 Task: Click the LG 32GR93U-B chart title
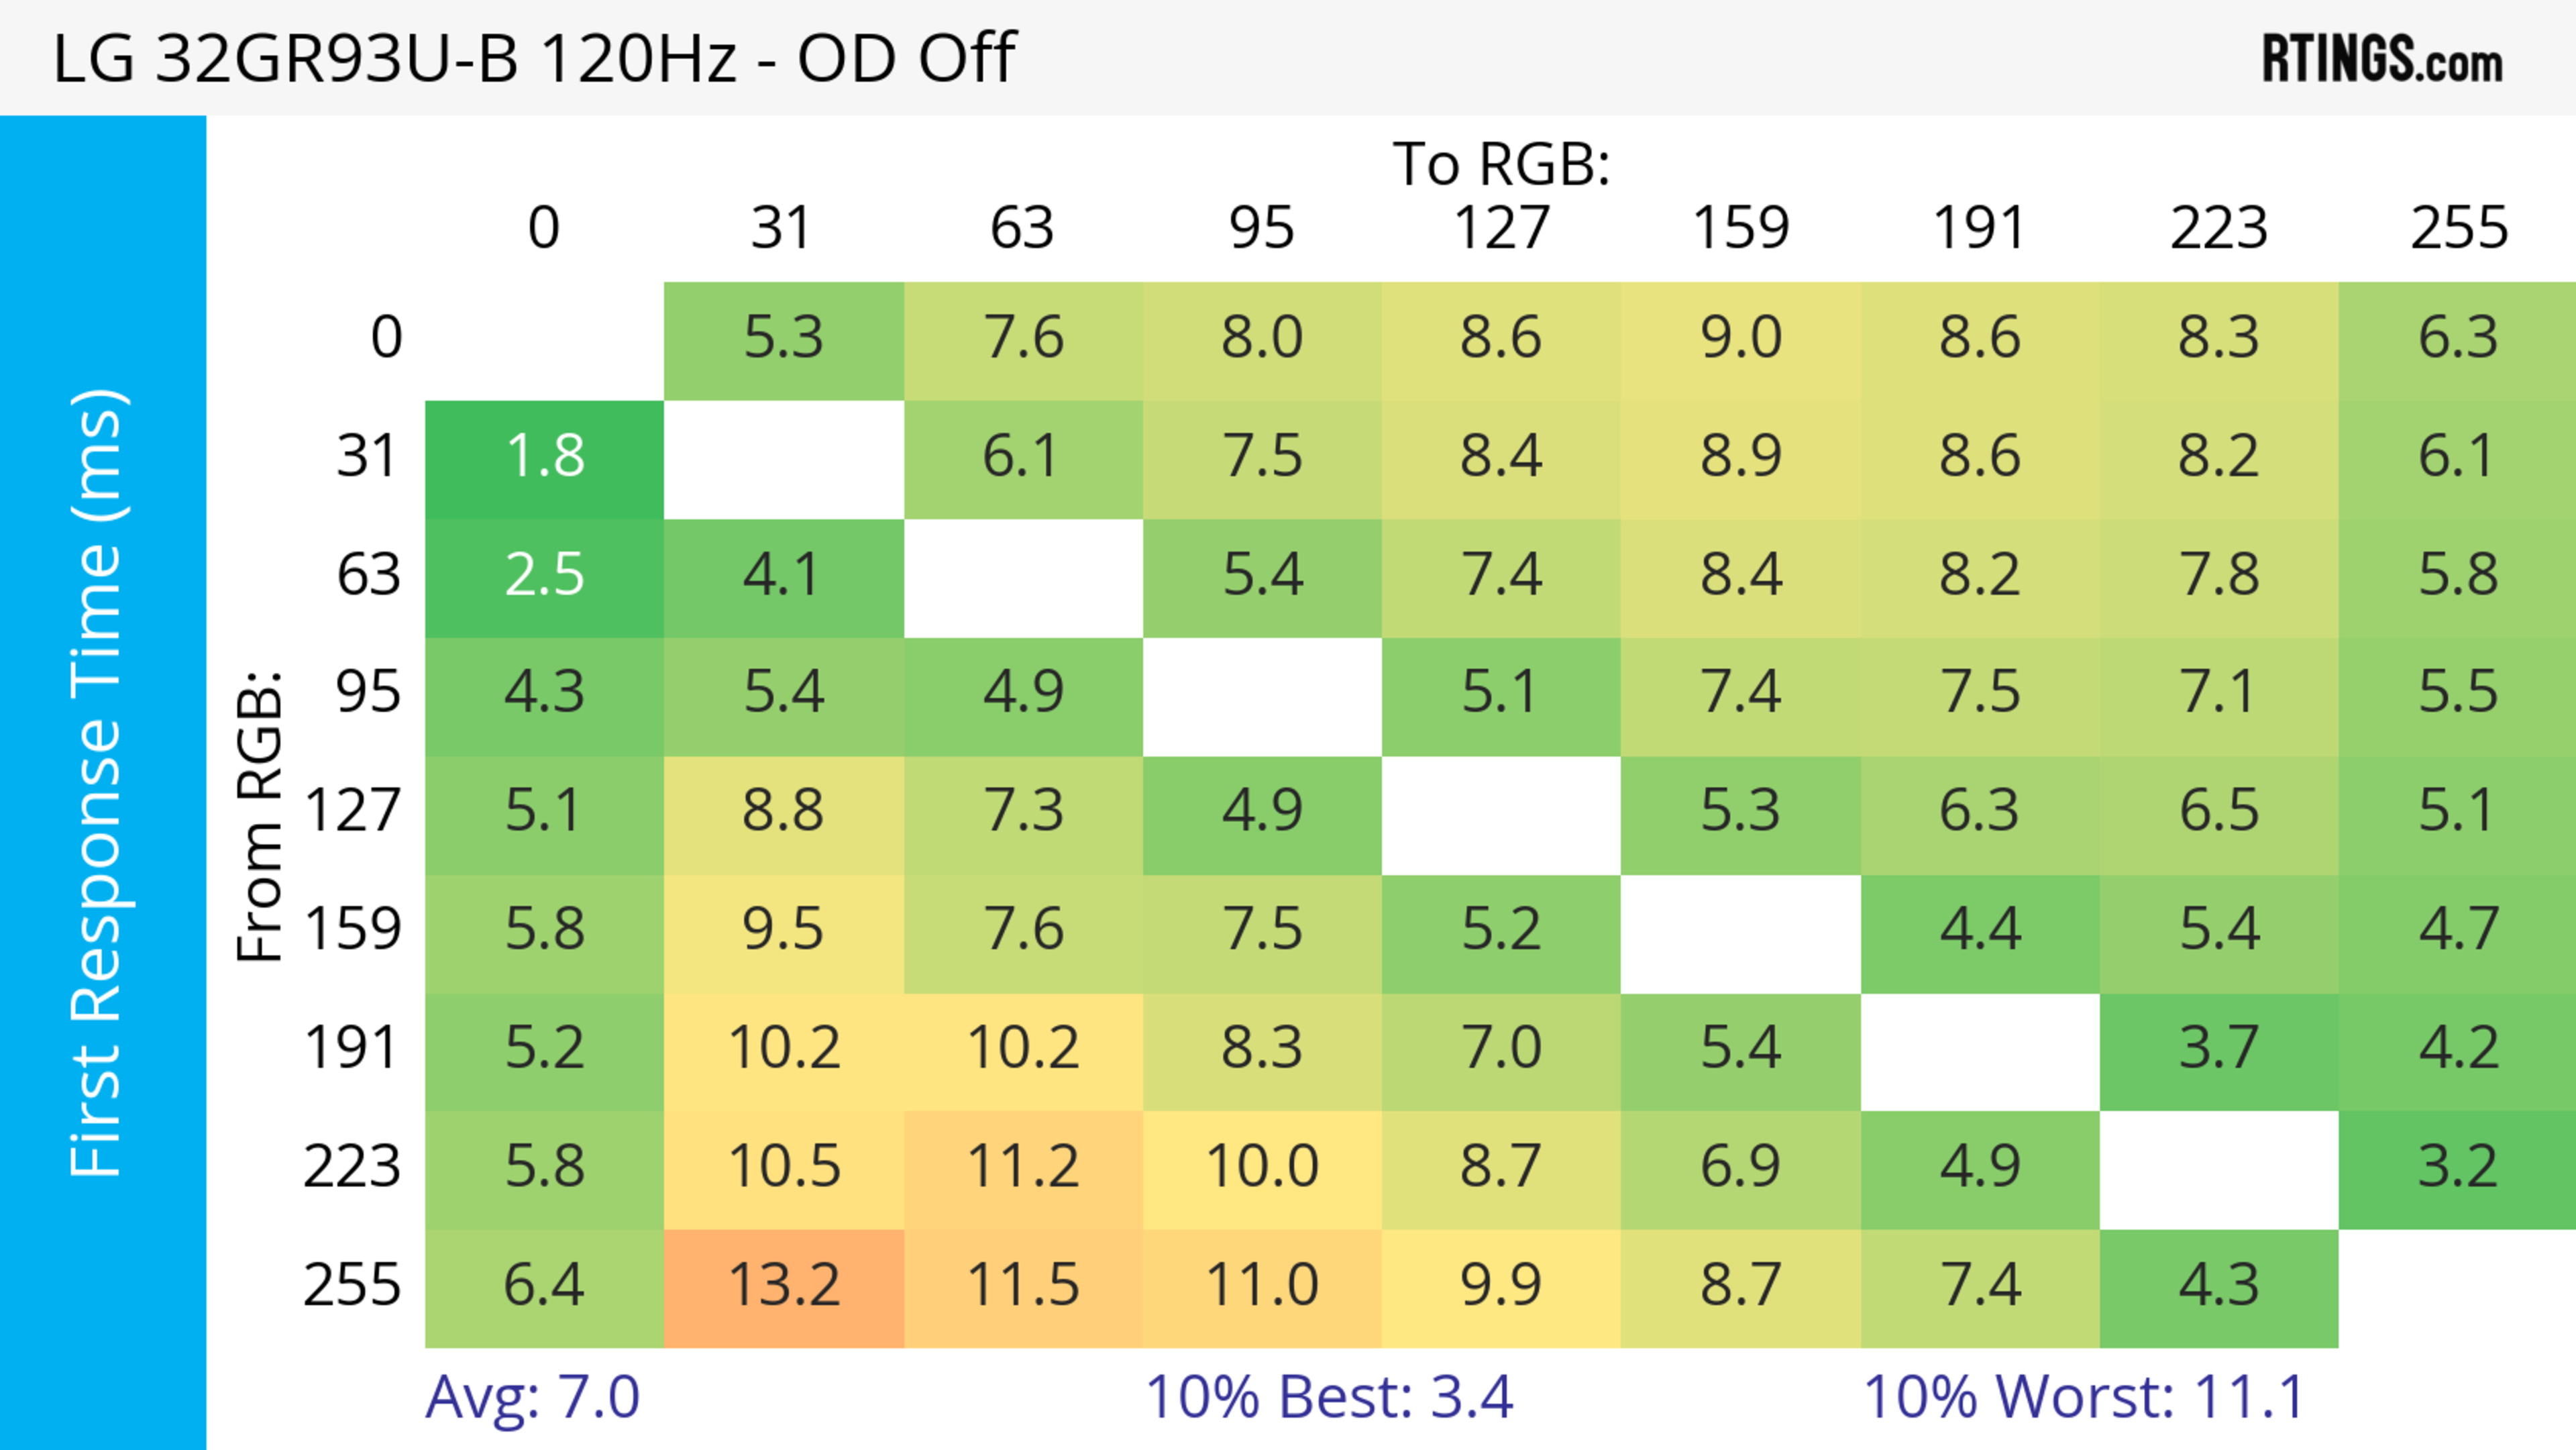(534, 58)
